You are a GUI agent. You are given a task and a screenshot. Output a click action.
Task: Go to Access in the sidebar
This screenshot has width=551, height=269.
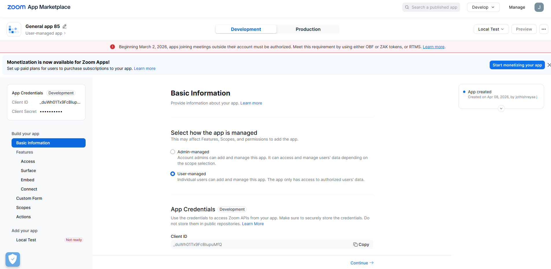pos(28,161)
